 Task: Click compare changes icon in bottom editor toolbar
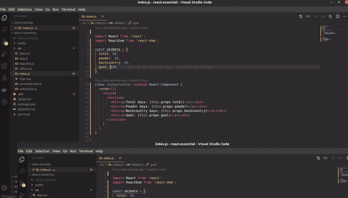(318, 158)
